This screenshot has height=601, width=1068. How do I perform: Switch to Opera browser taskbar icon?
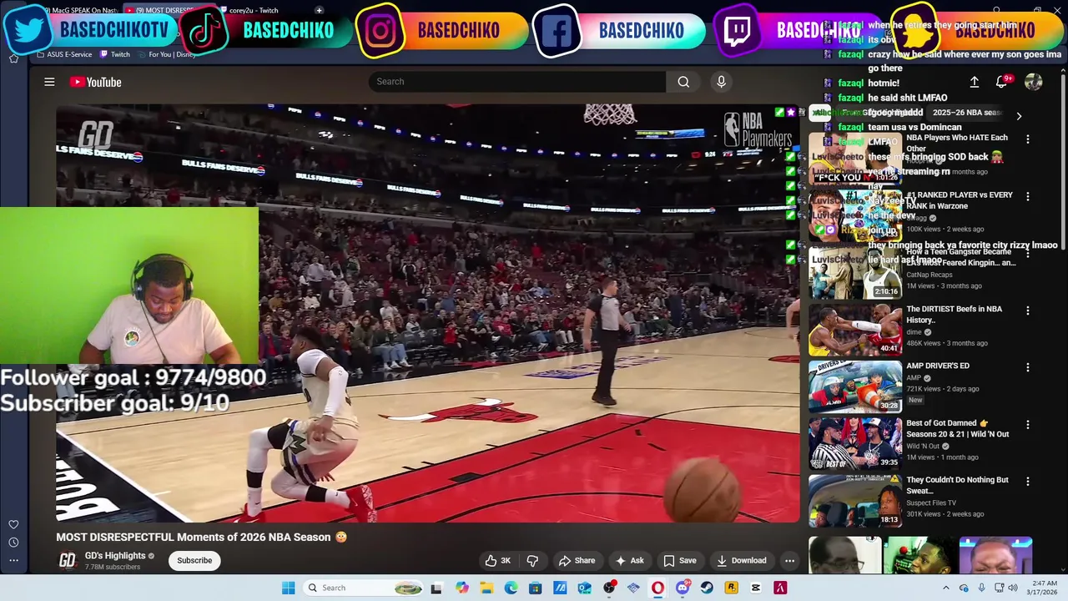[657, 588]
